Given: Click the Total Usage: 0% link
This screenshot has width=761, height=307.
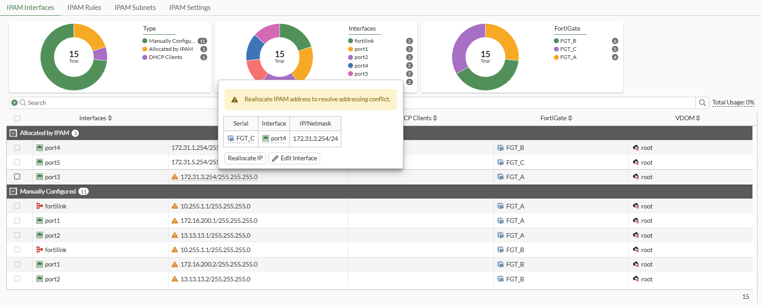Looking at the screenshot, I should [733, 103].
